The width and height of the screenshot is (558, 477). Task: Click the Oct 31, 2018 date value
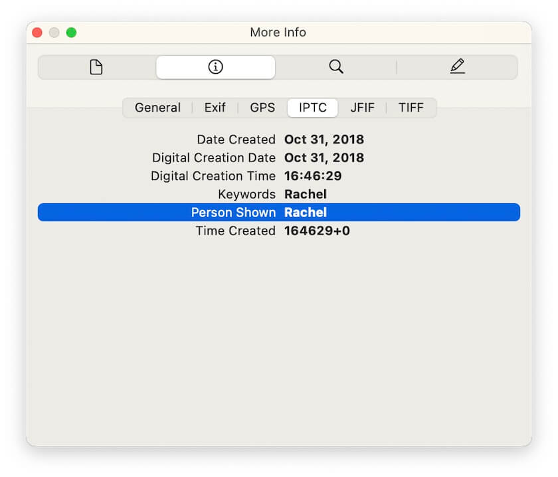click(324, 140)
